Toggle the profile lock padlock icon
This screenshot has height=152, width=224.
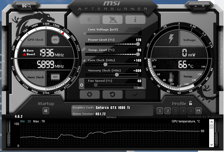[190, 103]
